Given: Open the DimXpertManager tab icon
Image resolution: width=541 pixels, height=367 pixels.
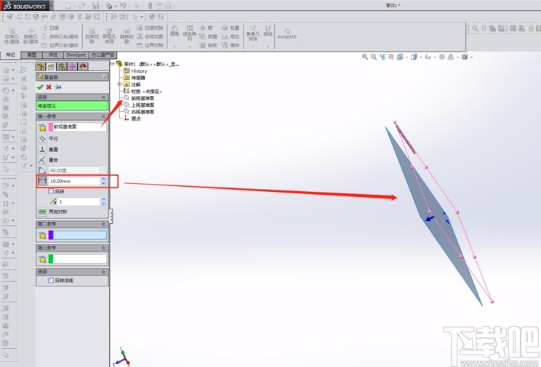Looking at the screenshot, I should click(x=72, y=67).
